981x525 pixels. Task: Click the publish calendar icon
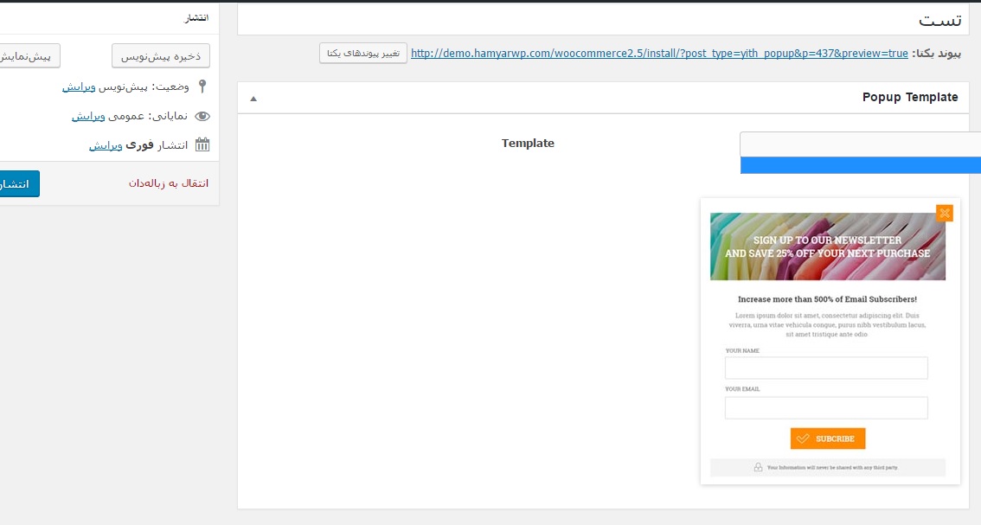[202, 145]
